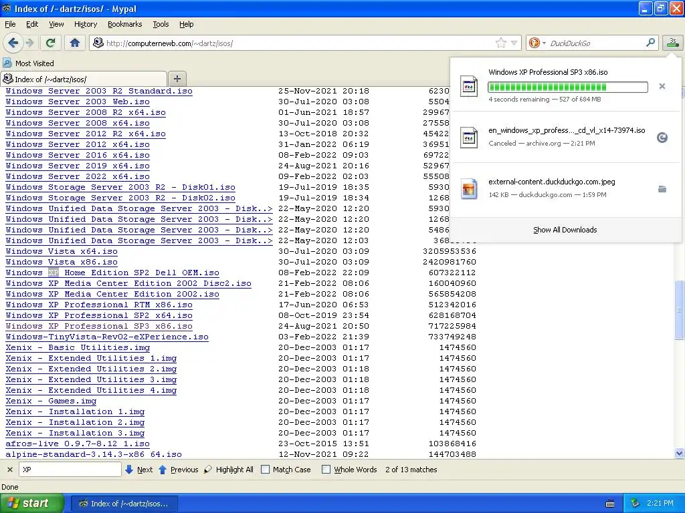The width and height of the screenshot is (685, 513).
Task: Open the DuckDuckGo search engine selector
Action: (537, 43)
